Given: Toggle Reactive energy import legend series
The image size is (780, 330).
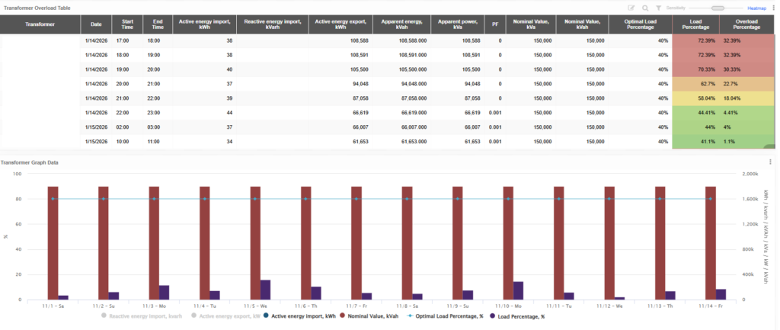Looking at the screenshot, I should [x=141, y=316].
